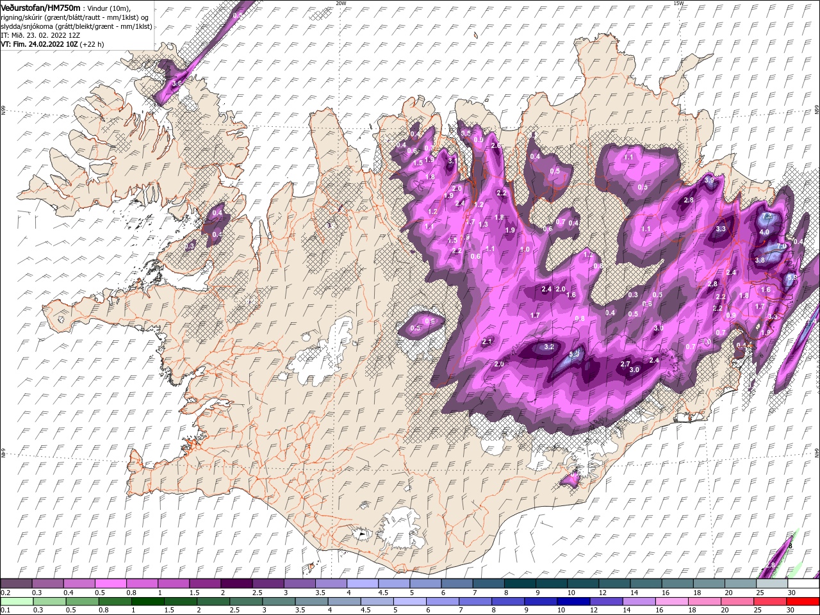
Task: Select bottom legend row swatch labeled 2.5
Action: 246,602
